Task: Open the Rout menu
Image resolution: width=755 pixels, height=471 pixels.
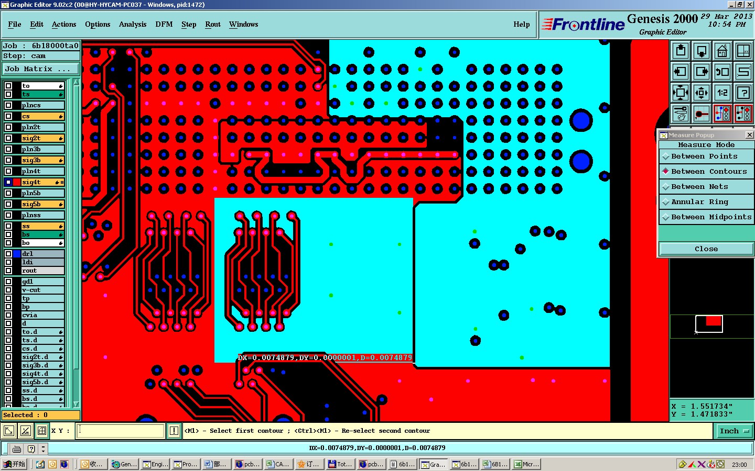Action: click(213, 25)
